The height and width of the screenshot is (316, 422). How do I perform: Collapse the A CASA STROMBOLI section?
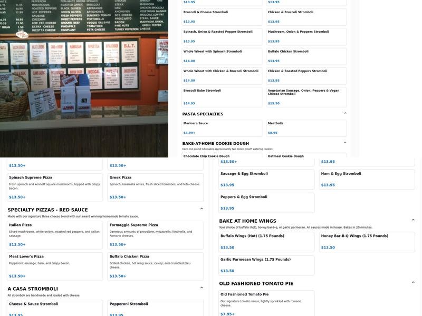200,287
